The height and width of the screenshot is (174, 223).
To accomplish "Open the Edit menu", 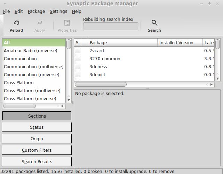I will [x=19, y=11].
